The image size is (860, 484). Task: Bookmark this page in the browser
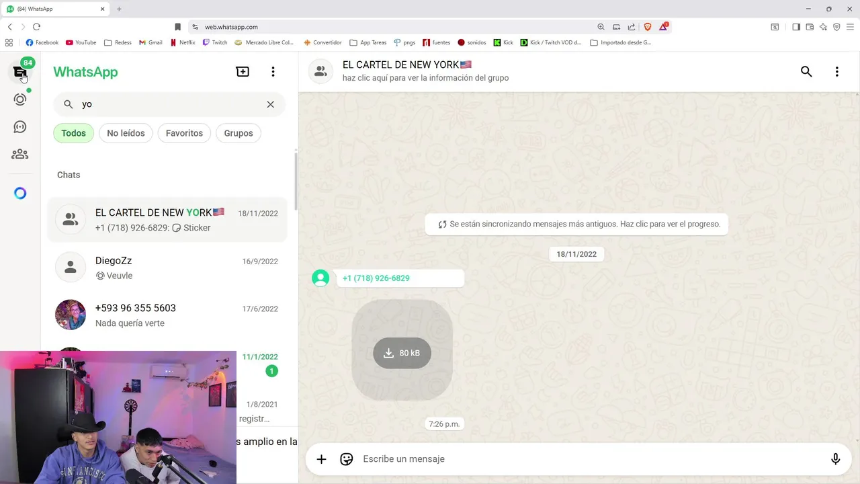[177, 27]
